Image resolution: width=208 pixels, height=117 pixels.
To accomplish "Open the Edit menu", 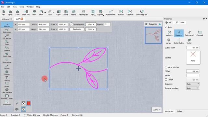I will click(x=8, y=7).
